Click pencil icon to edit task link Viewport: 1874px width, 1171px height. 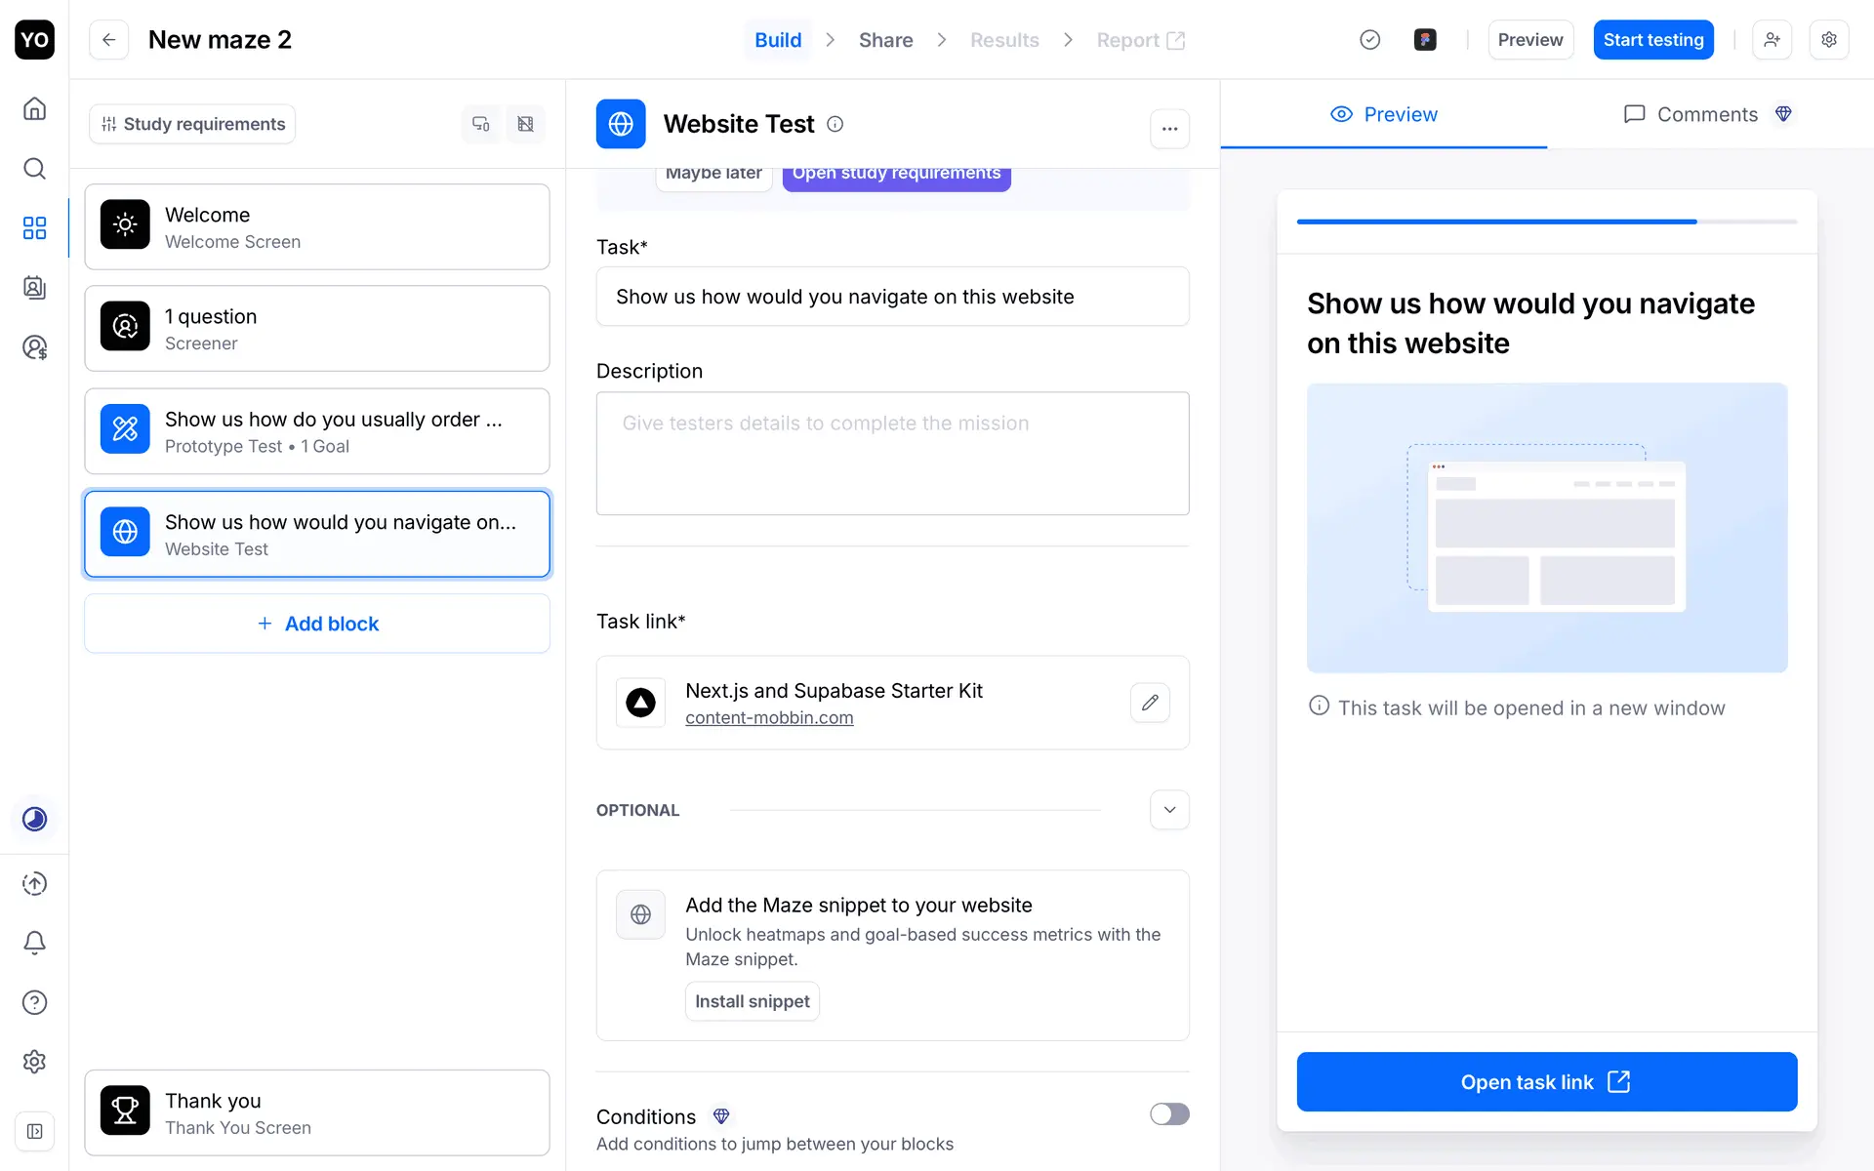click(x=1150, y=703)
